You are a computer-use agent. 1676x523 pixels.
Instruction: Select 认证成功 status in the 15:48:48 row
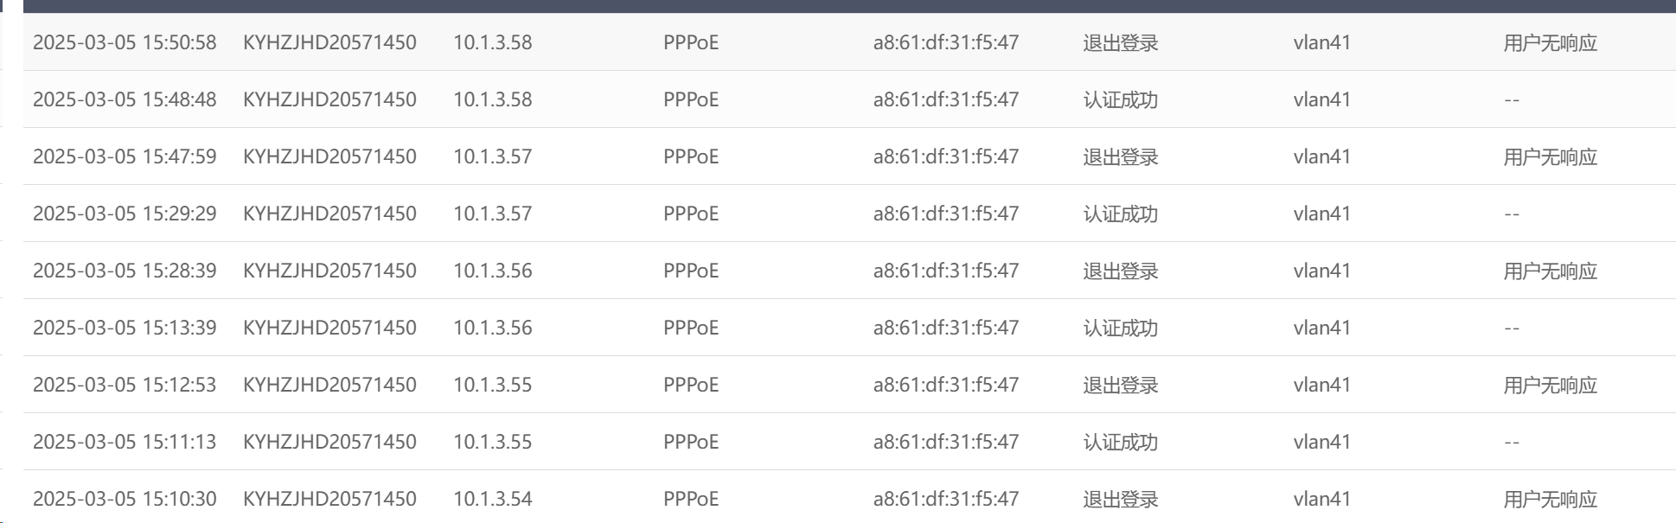point(1120,99)
